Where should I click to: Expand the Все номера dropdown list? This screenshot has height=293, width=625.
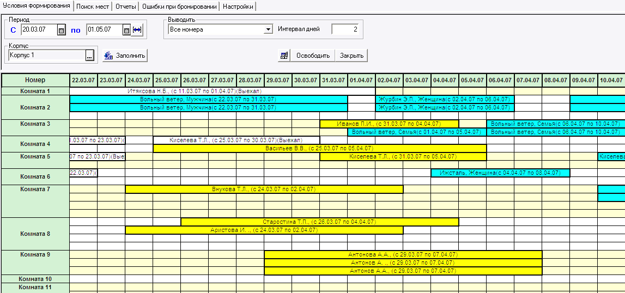click(x=268, y=29)
